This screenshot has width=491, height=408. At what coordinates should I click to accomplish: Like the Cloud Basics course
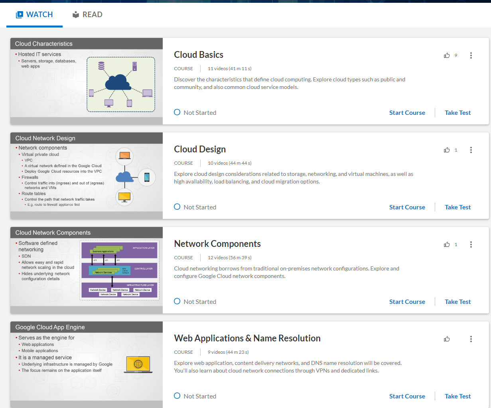(447, 55)
